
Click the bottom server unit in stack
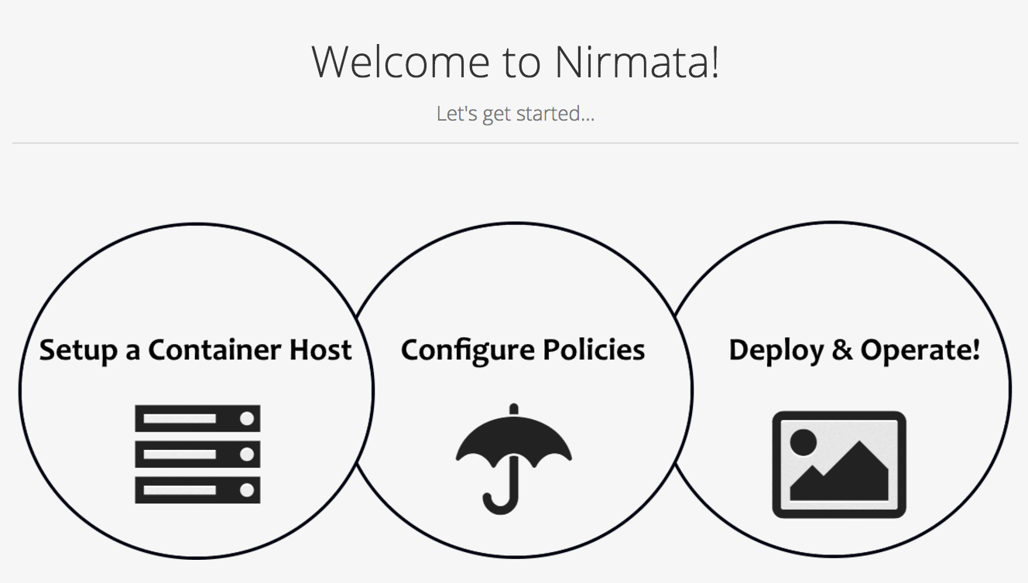197,489
